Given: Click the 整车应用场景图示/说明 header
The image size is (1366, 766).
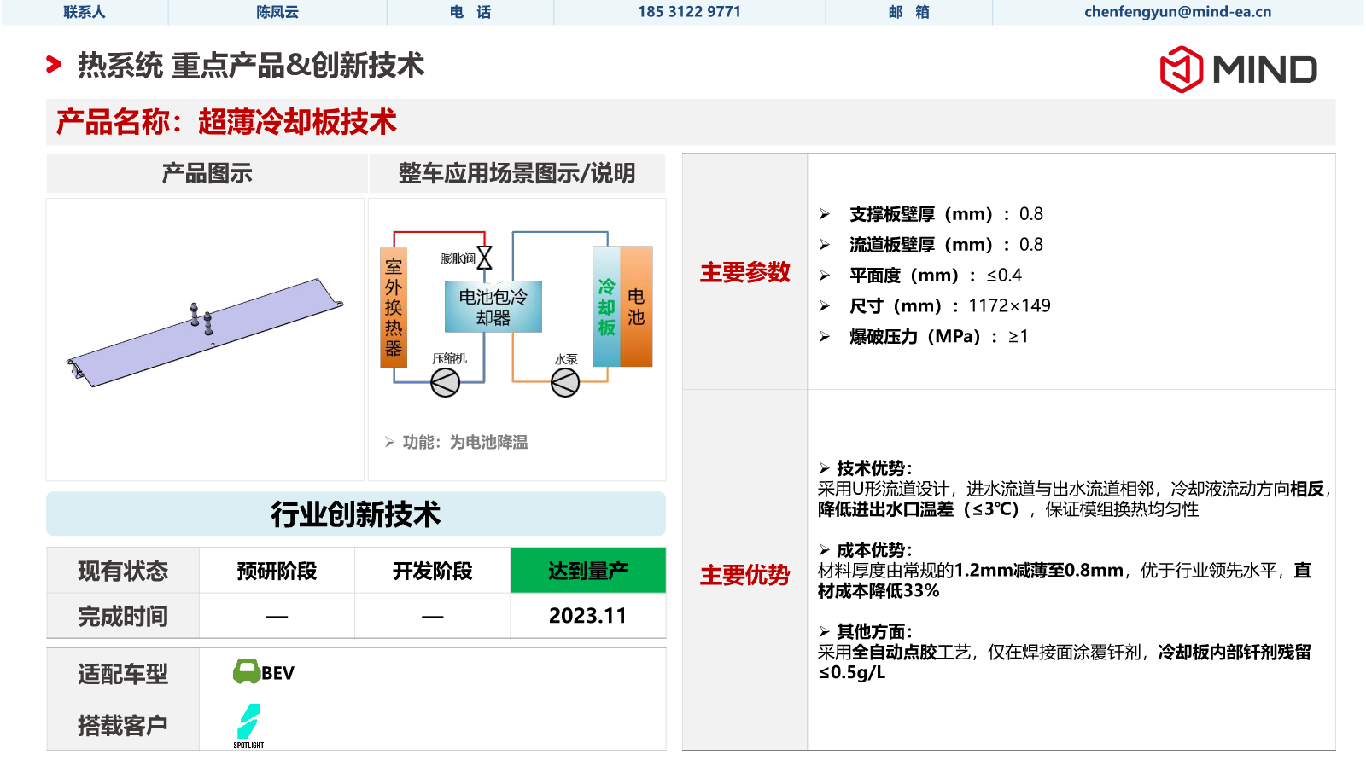Looking at the screenshot, I should pos(517,174).
